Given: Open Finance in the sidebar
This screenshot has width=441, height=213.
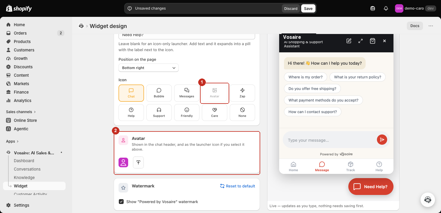Looking at the screenshot, I should (34, 92).
